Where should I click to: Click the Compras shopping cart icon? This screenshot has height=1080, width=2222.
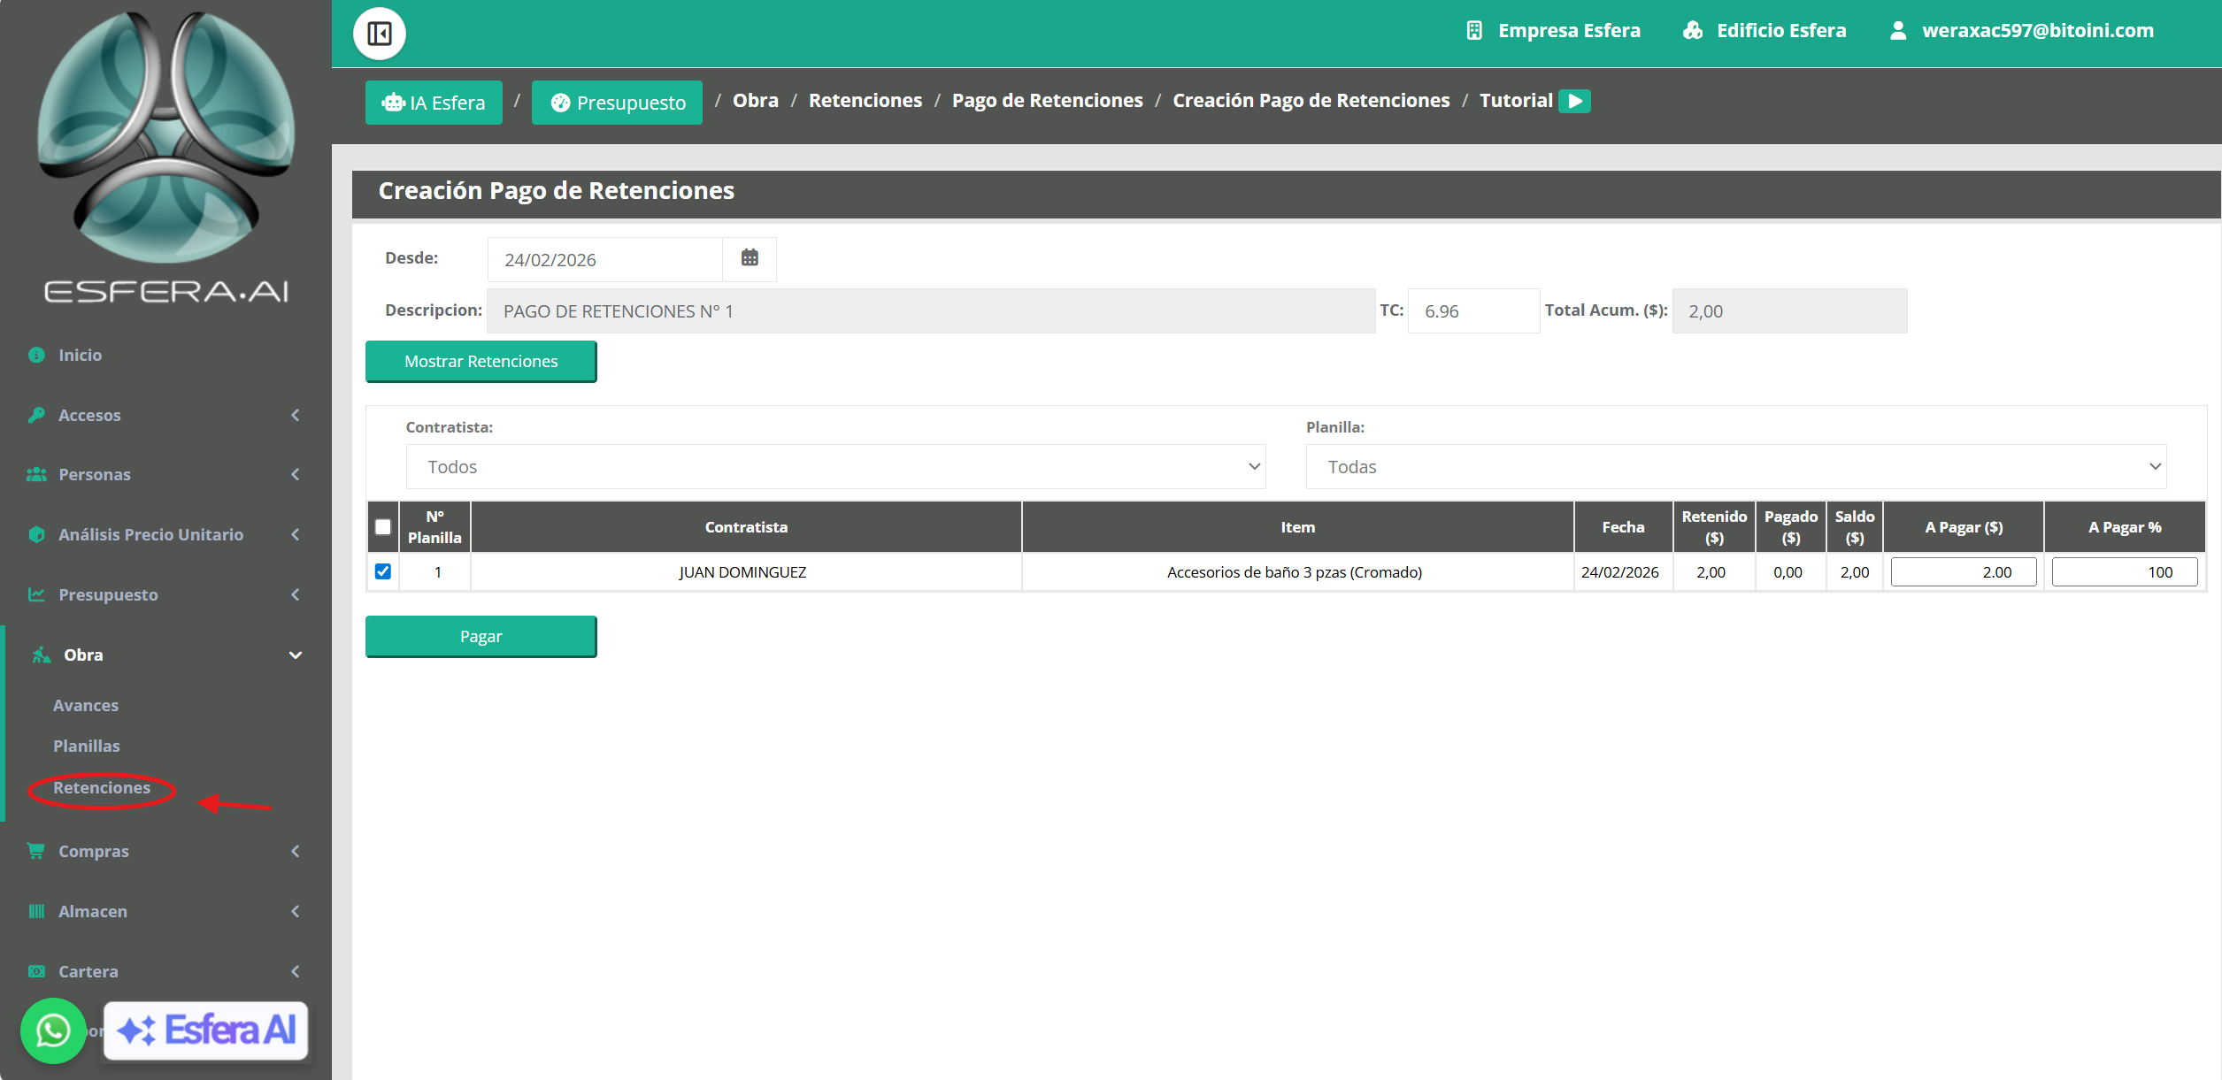click(x=36, y=851)
